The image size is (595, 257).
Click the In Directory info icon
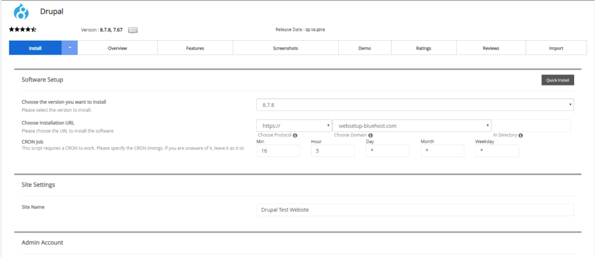[521, 135]
